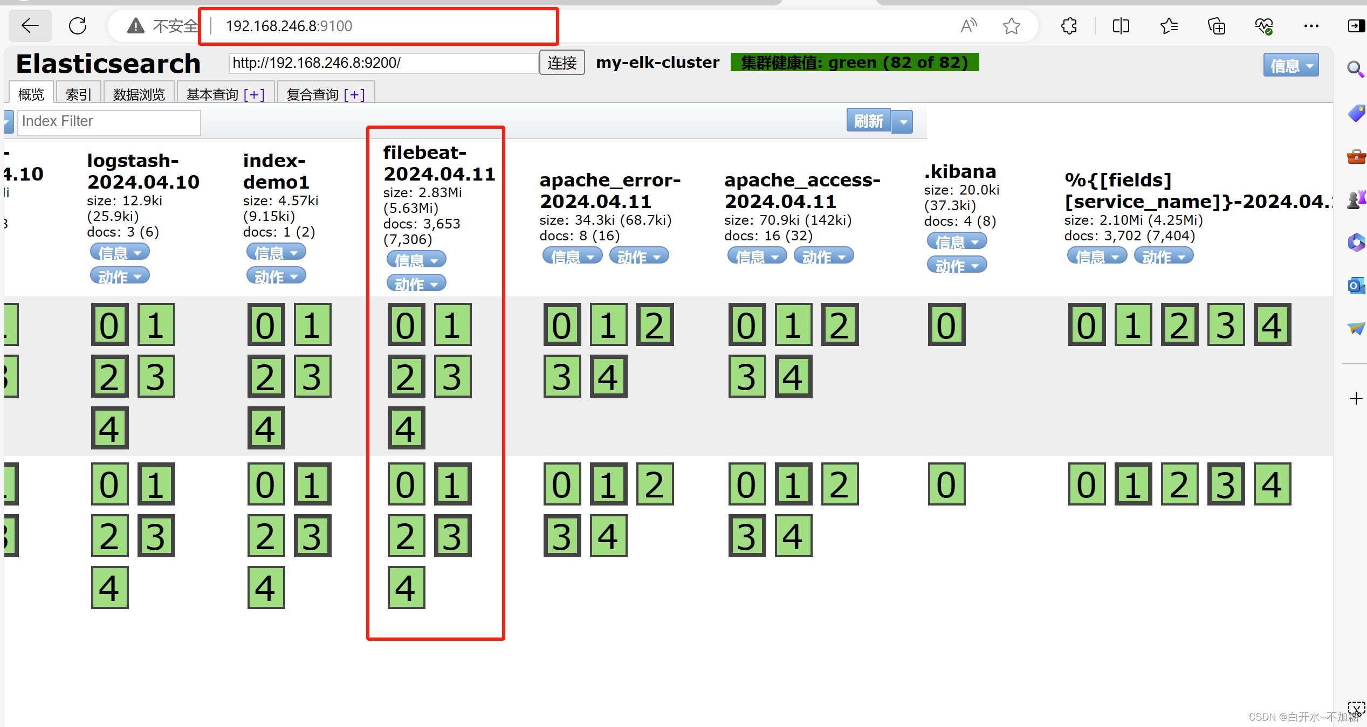The image size is (1367, 727).
Task: Click the filebeat-2024.04.11 index name
Action: (x=439, y=163)
